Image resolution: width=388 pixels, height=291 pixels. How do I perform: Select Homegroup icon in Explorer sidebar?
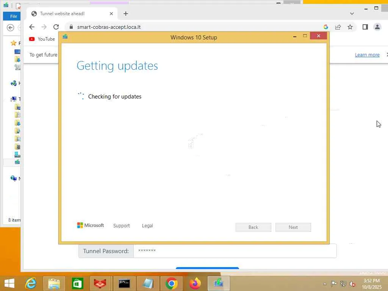tap(14, 83)
